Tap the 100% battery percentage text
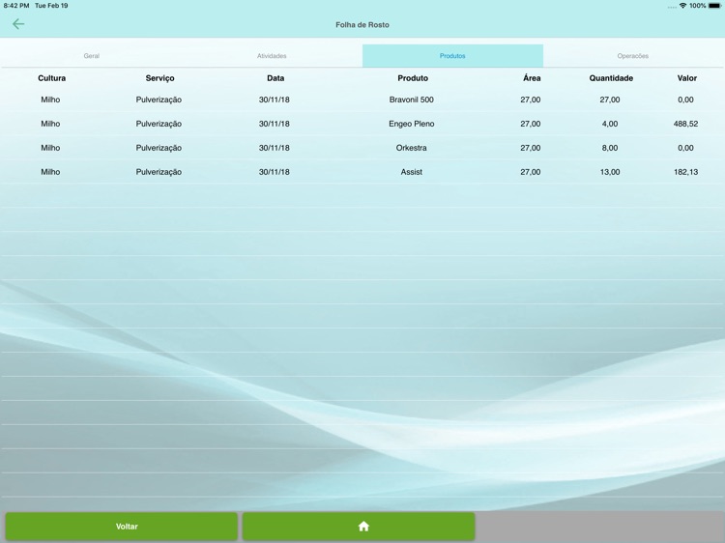The height and width of the screenshot is (543, 725). coord(698,6)
